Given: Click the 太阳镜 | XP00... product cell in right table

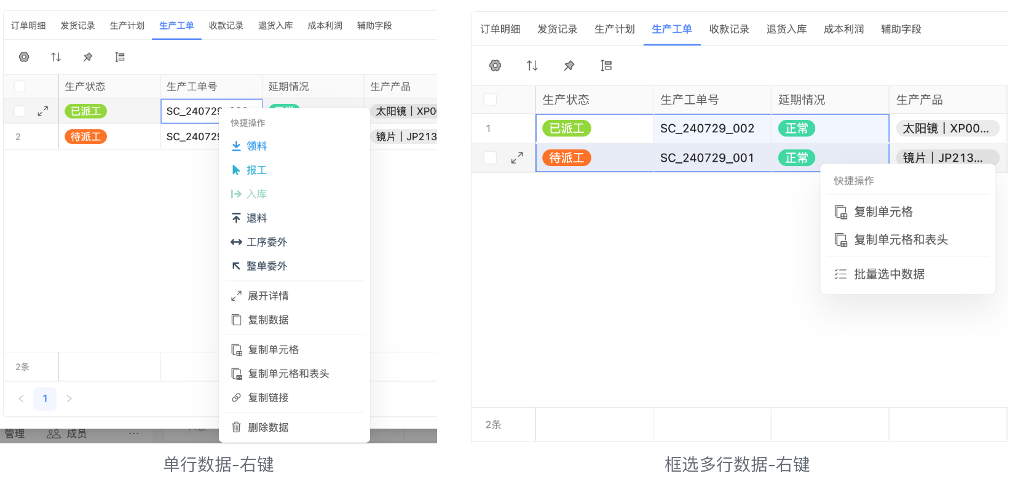Looking at the screenshot, I should pyautogui.click(x=947, y=129).
